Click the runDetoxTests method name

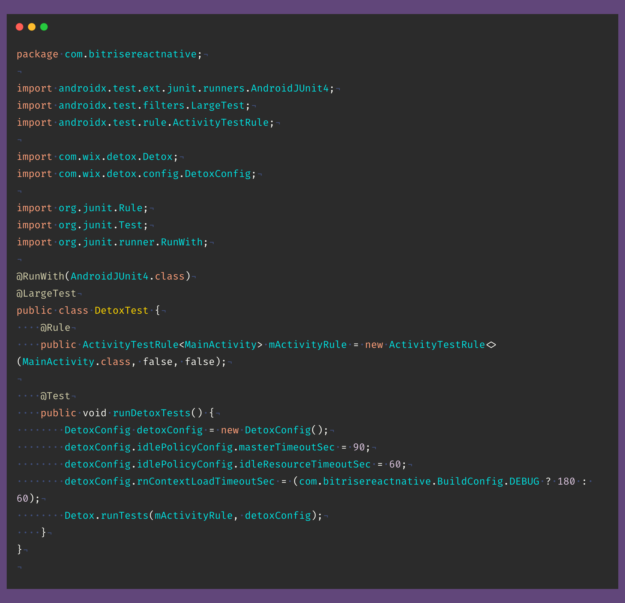pos(151,413)
